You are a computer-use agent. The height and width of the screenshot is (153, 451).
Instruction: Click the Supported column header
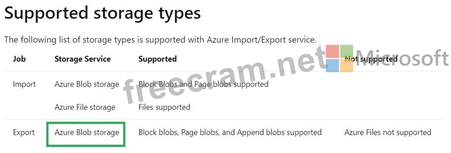point(157,59)
